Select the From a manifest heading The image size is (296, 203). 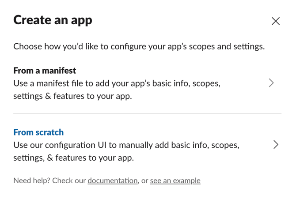(x=45, y=71)
